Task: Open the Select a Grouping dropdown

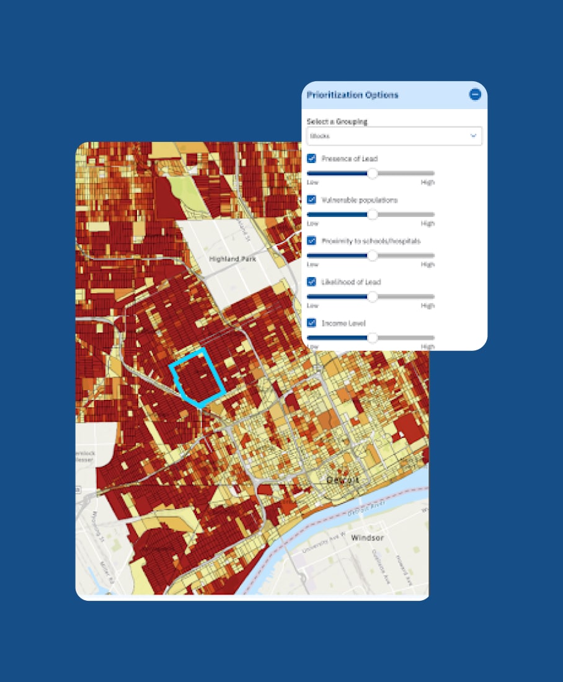Action: 394,136
